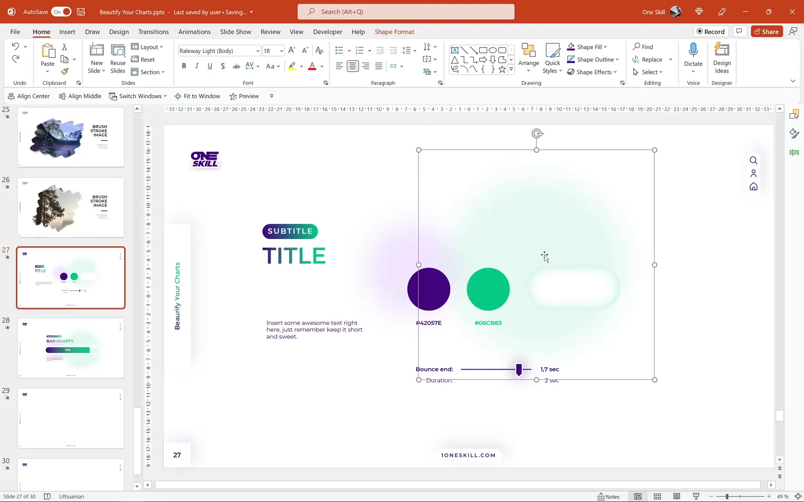
Task: Switch to Slide Sorter view
Action: pyautogui.click(x=657, y=496)
